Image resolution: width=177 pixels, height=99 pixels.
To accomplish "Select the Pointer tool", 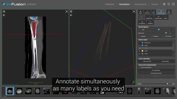I will [140, 12].
